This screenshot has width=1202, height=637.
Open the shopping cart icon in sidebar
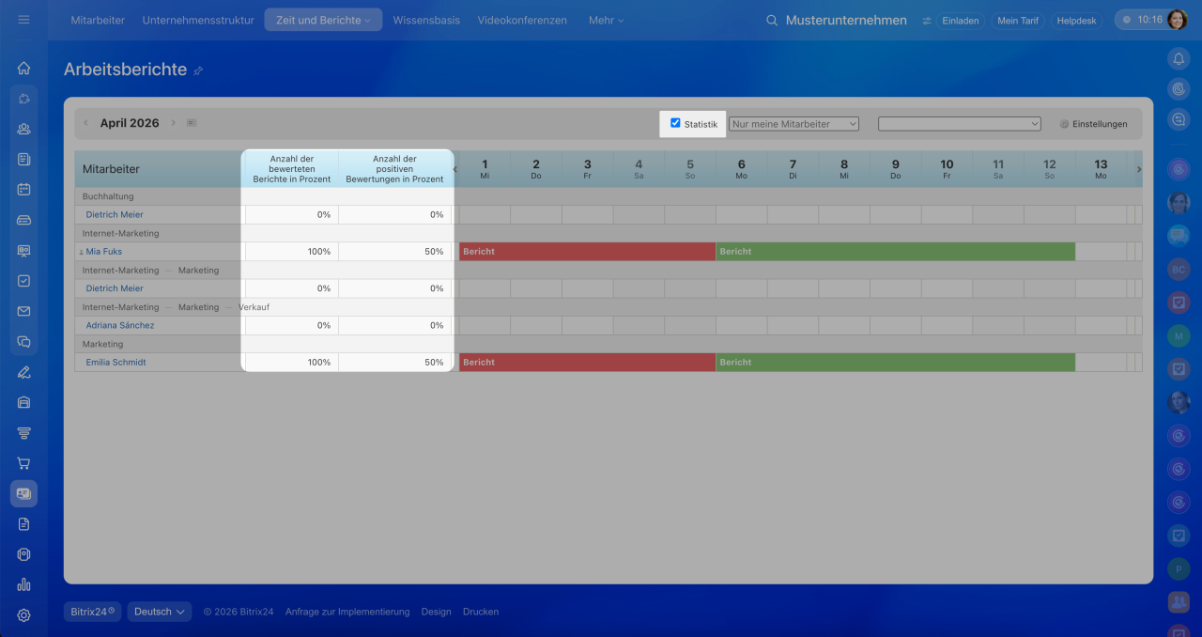[x=23, y=463]
